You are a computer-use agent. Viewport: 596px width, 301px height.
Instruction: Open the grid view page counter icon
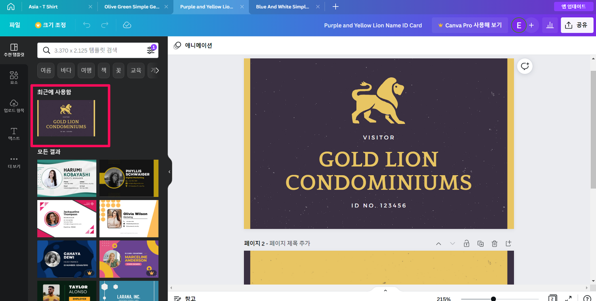[x=552, y=298]
